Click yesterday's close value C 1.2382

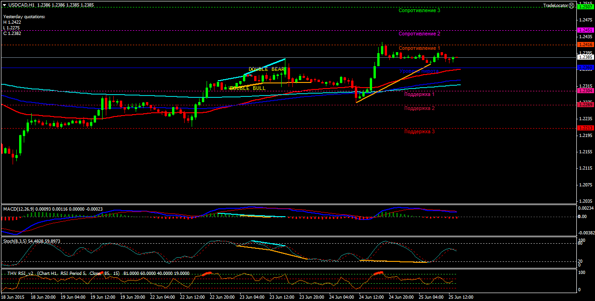pos(12,33)
